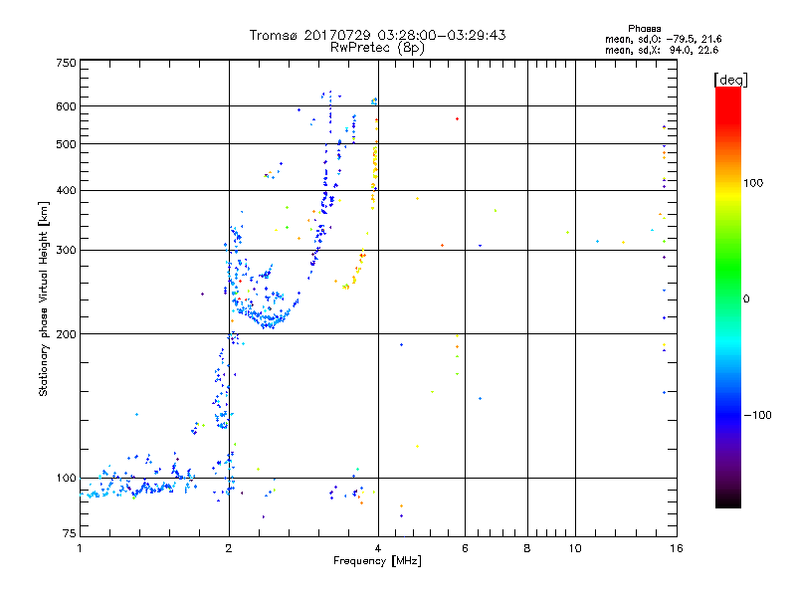The width and height of the screenshot is (796, 597).
Task: Click the 4 tick label on frequency axis
Action: coord(378,548)
